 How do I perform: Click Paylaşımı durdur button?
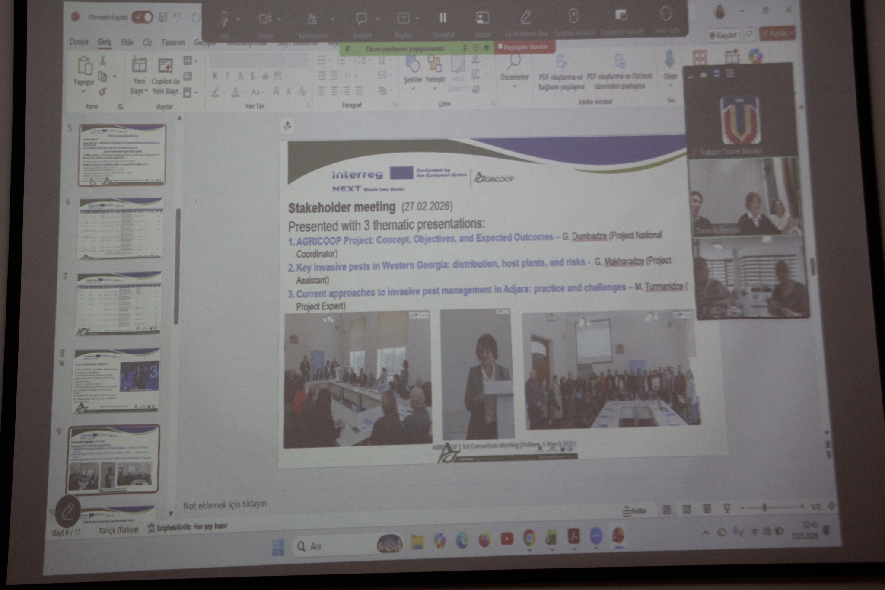click(x=525, y=47)
